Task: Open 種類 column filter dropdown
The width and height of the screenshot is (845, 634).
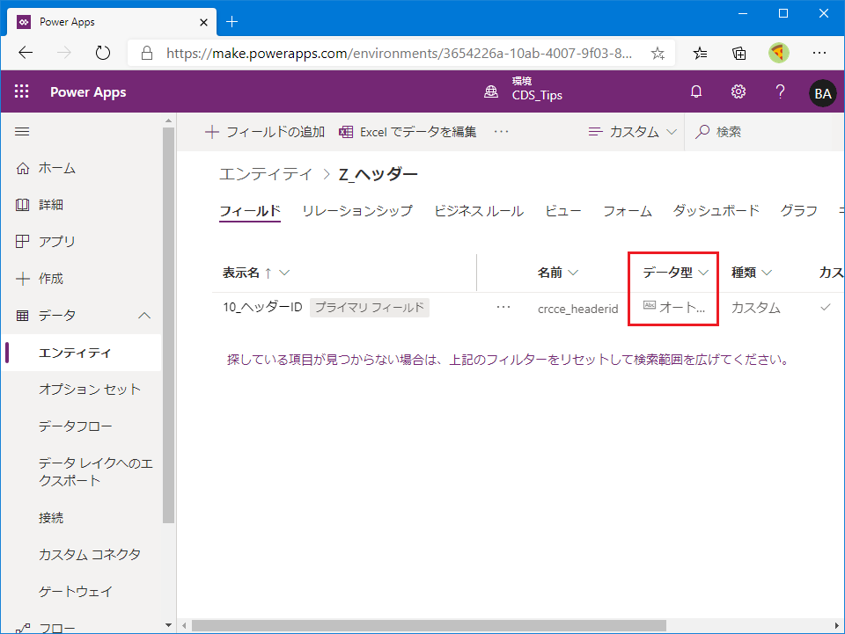Action: (x=767, y=273)
